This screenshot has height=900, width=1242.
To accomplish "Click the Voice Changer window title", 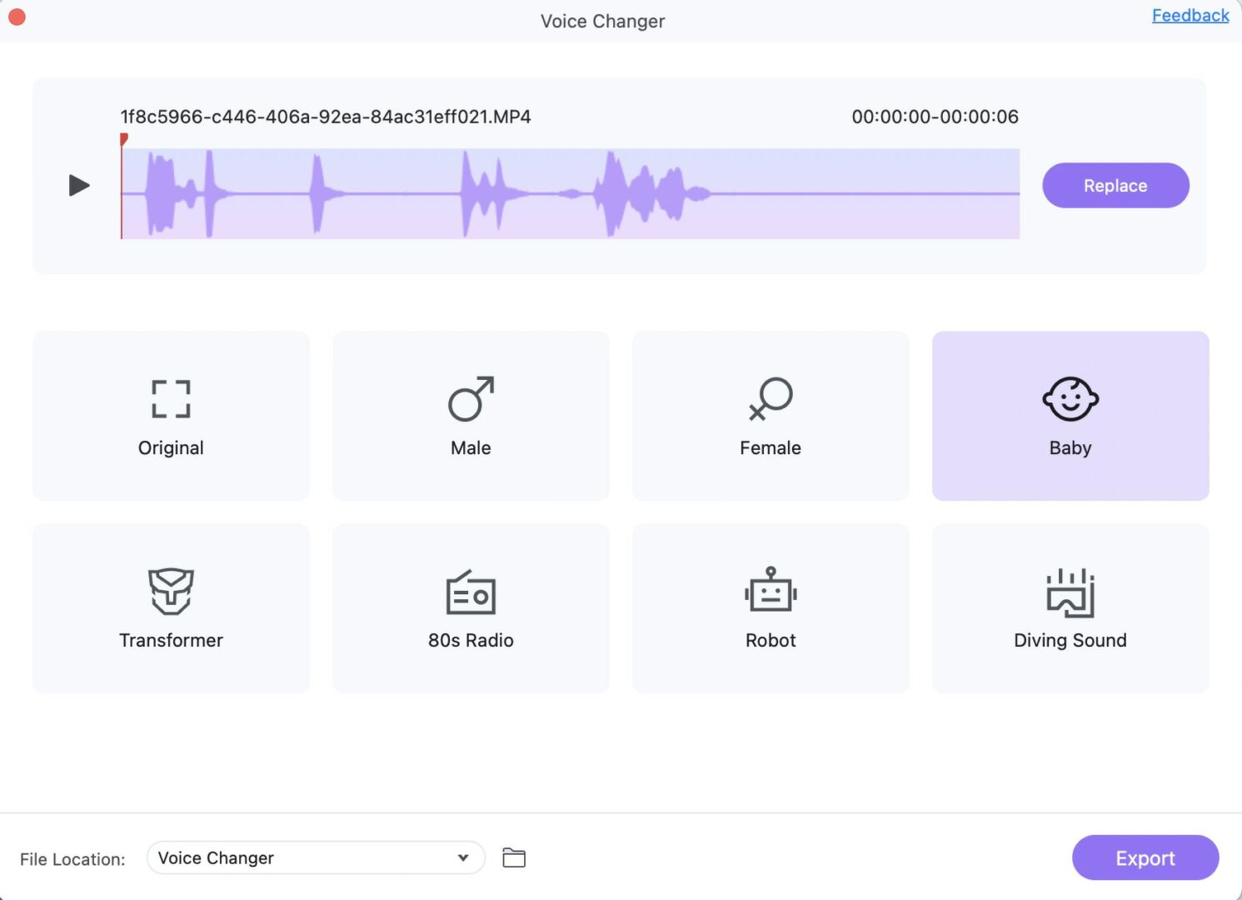I will (603, 22).
